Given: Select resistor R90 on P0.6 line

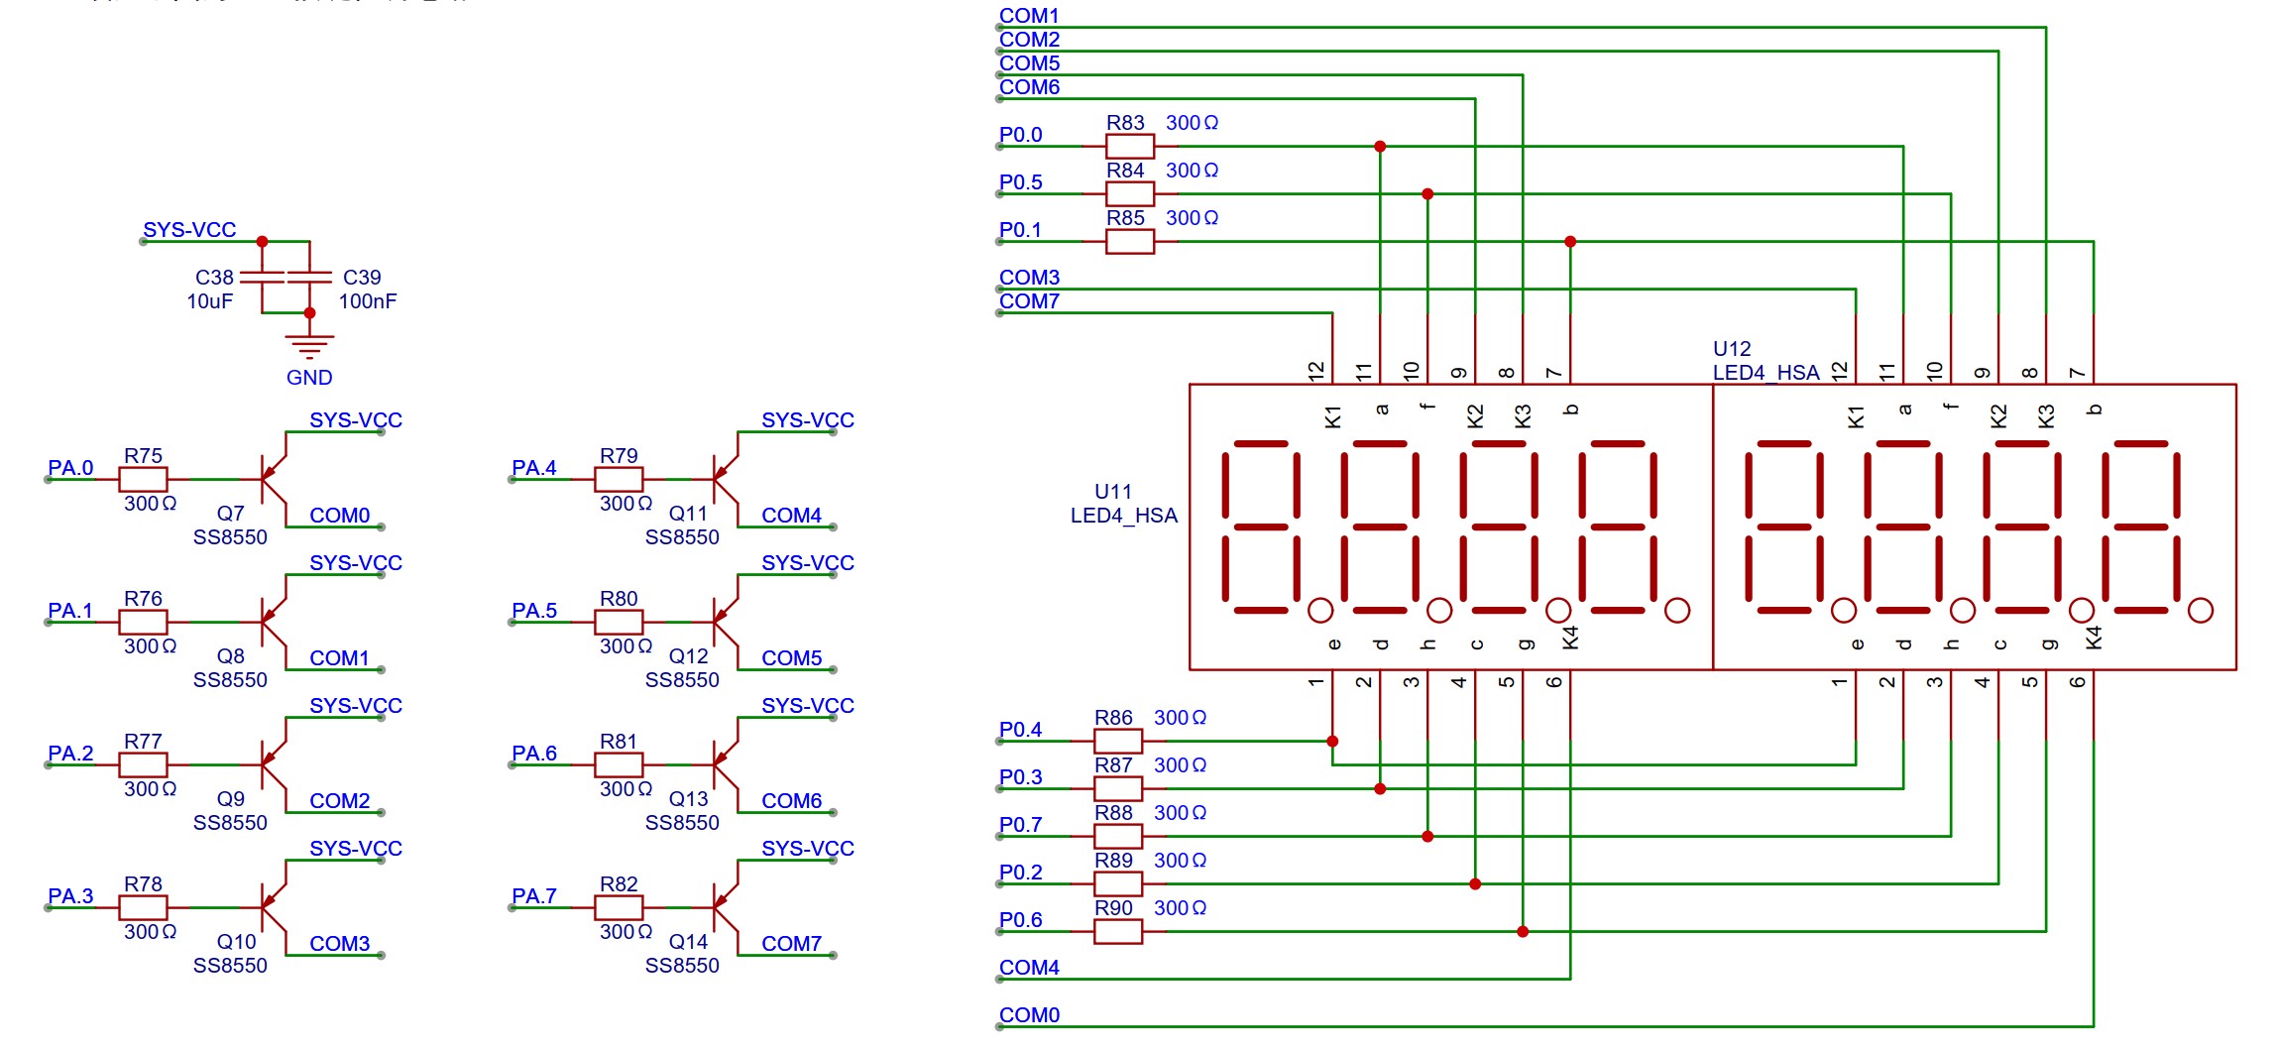Looking at the screenshot, I should [1118, 931].
